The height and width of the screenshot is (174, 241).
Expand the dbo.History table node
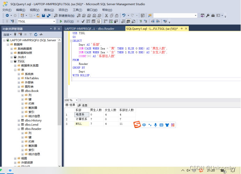point(19,121)
